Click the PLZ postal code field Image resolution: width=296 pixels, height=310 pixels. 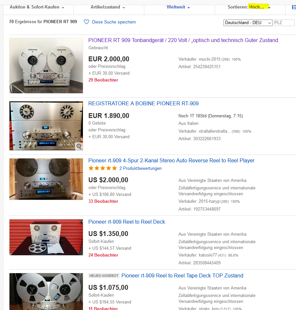tap(284, 23)
